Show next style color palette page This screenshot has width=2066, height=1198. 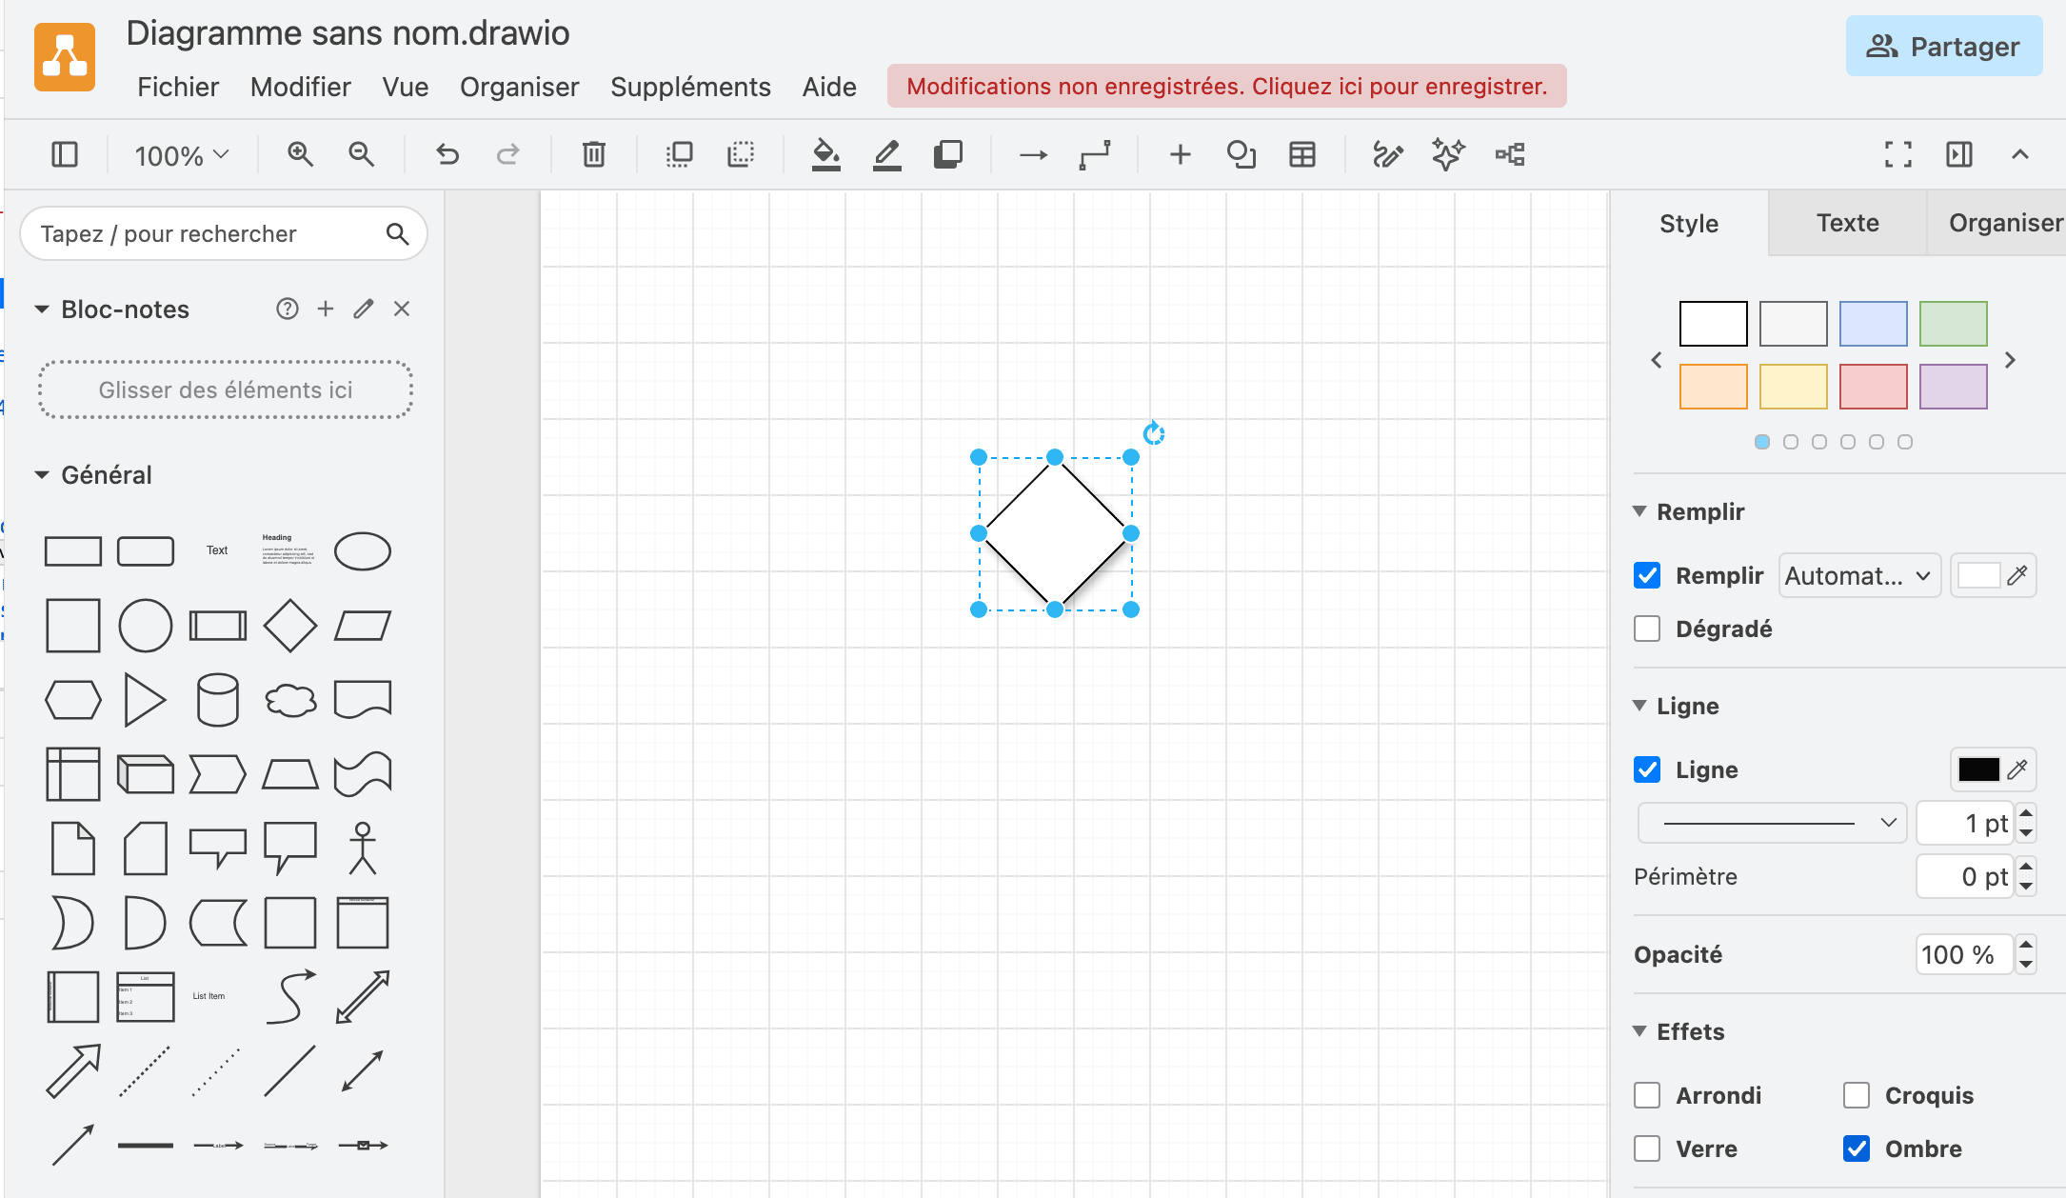point(2010,360)
